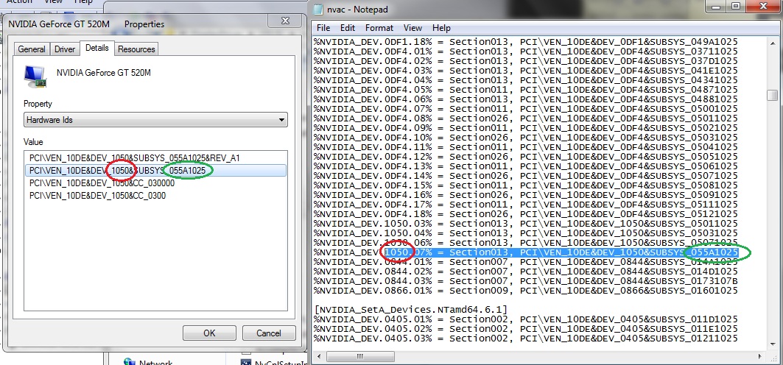Open Notepad's View menu
This screenshot has height=365, width=783.
412,28
